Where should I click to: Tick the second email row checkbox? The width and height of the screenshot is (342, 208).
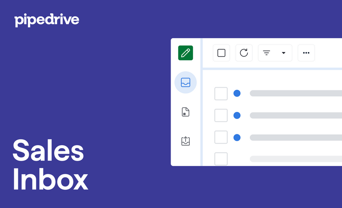(221, 115)
